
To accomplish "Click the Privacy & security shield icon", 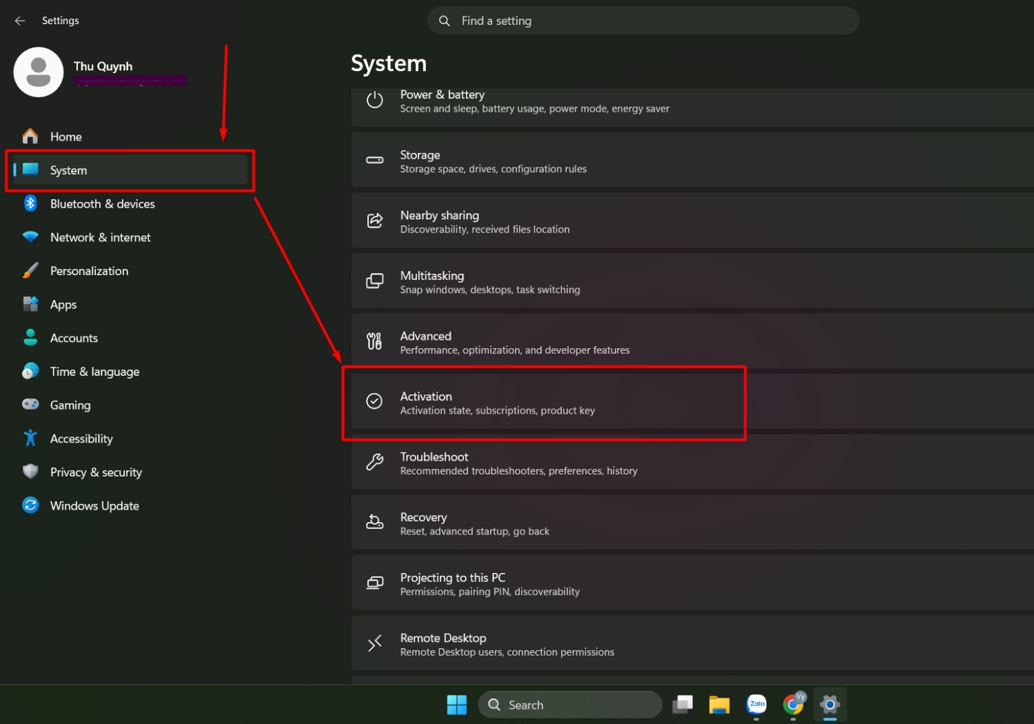I will pos(30,472).
